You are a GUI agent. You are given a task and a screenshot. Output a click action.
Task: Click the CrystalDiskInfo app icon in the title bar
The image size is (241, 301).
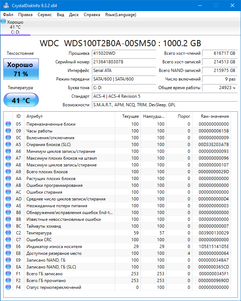[x=6, y=5]
